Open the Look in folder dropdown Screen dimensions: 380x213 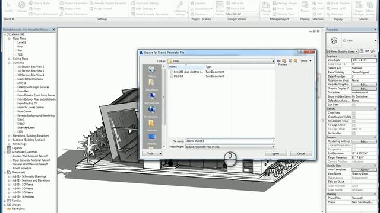point(273,61)
